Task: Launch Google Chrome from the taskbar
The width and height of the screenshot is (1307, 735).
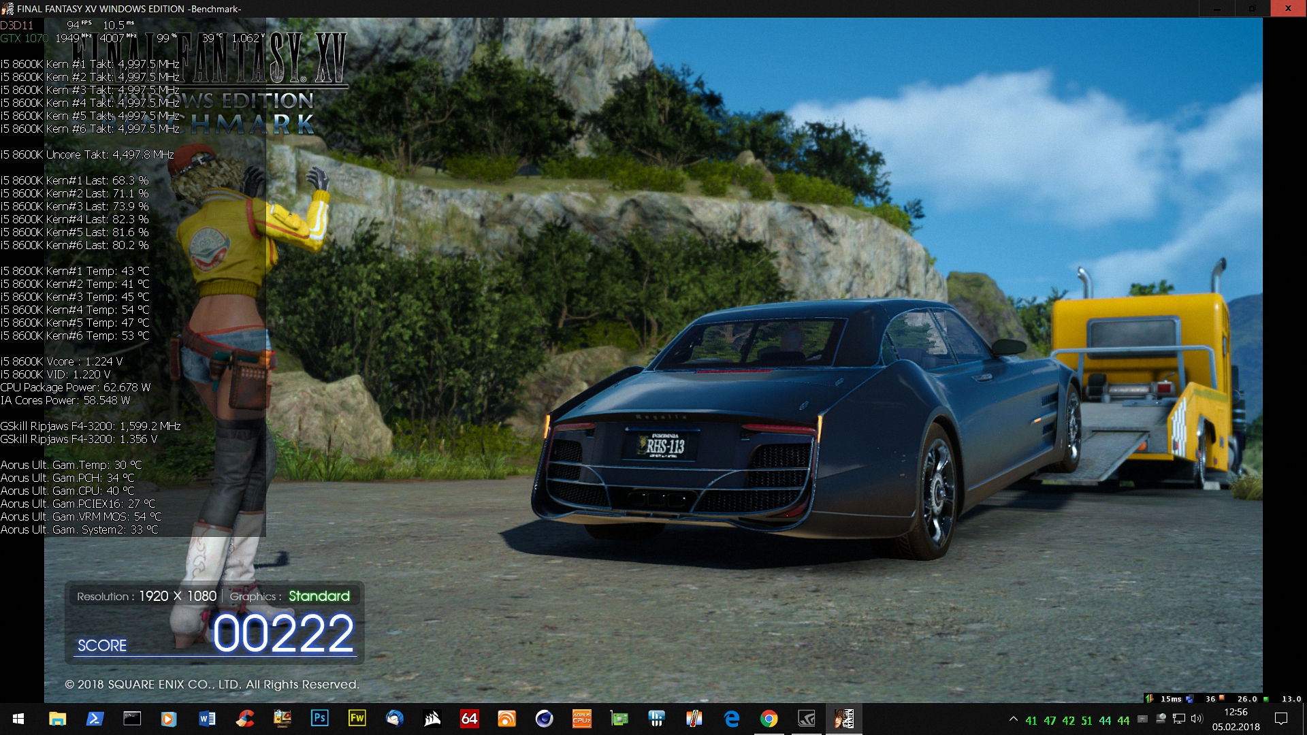Action: coord(769,719)
